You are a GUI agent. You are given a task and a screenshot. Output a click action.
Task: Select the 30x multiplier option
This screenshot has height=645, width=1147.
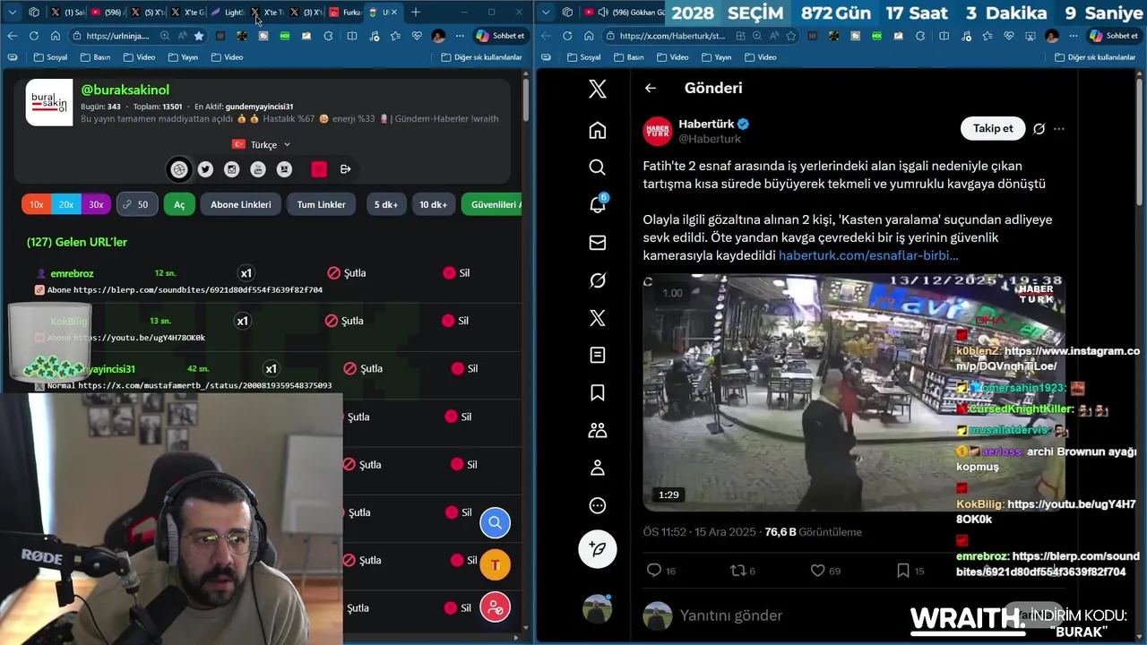pos(96,204)
